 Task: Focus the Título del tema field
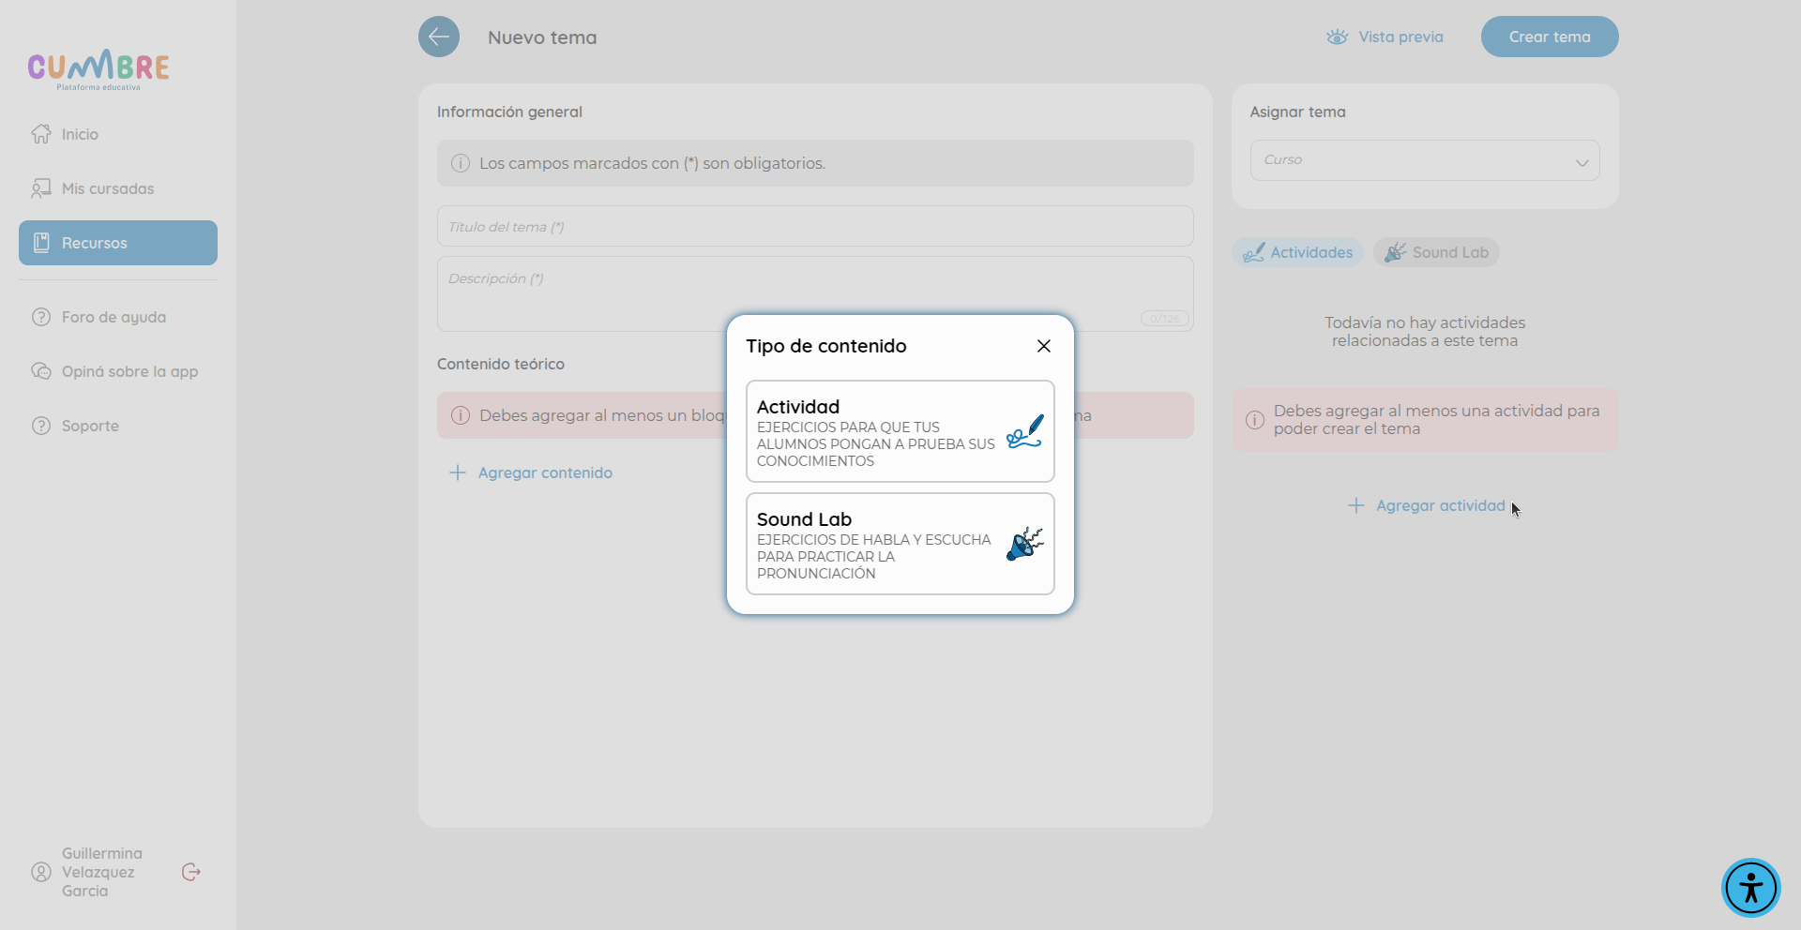click(815, 226)
